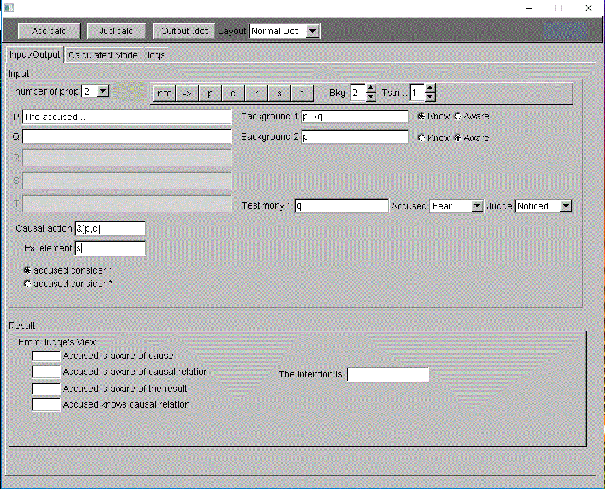Click the Causal action input field
Image resolution: width=605 pixels, height=489 pixels.
(x=110, y=228)
